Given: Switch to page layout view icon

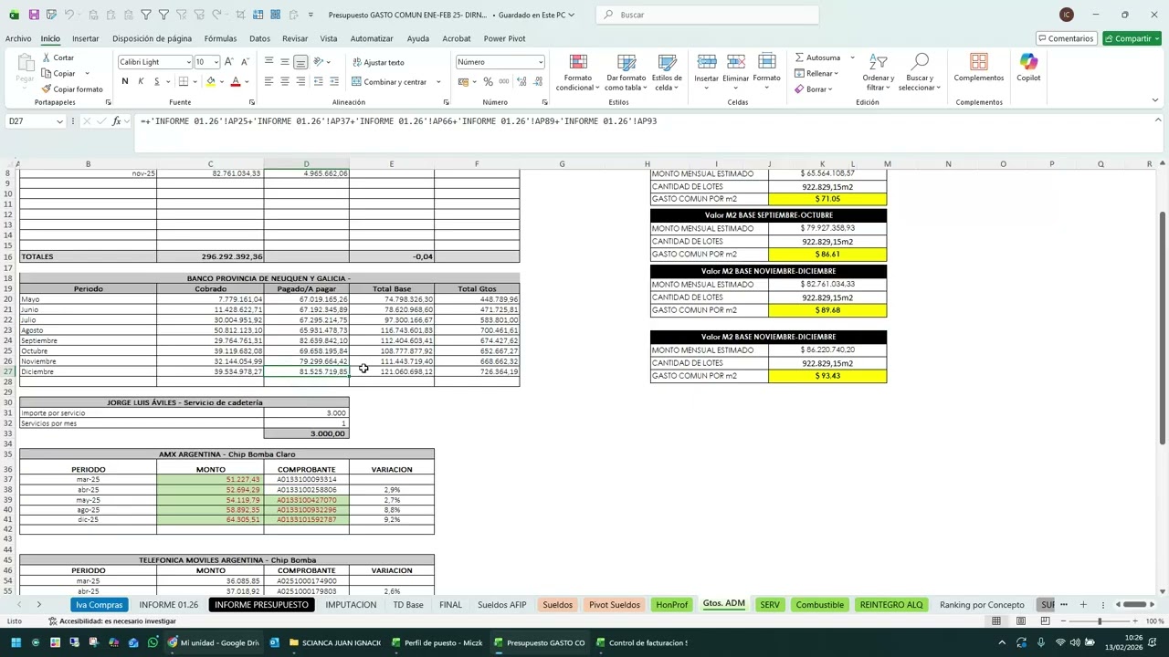Looking at the screenshot, I should (1020, 621).
